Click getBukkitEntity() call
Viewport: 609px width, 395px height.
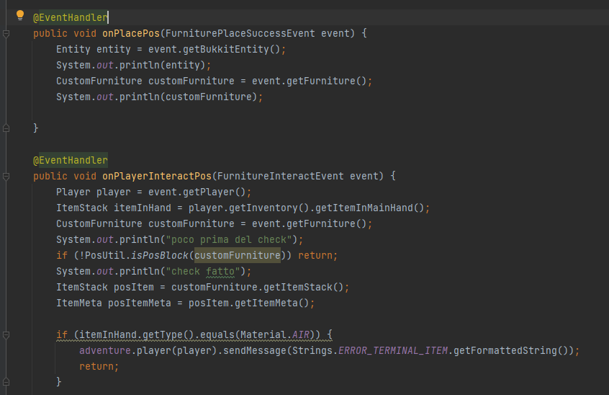click(x=231, y=49)
